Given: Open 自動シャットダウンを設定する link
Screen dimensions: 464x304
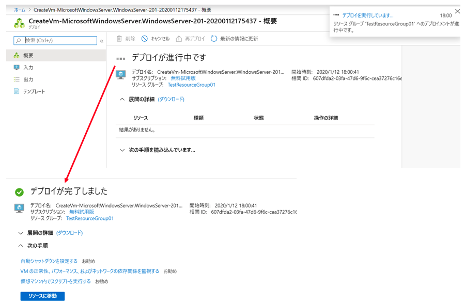Looking at the screenshot, I should pos(49,261).
